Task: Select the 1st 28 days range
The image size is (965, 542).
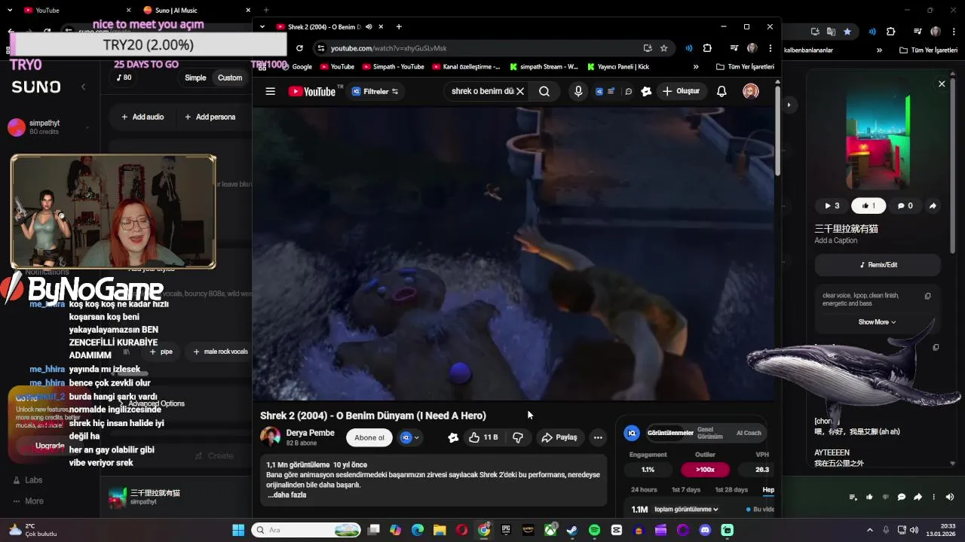Action: [731, 489]
